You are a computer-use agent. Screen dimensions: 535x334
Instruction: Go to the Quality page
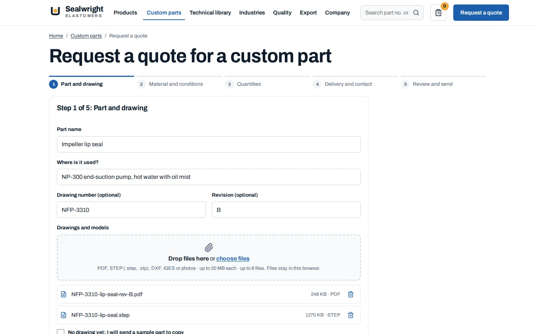[282, 13]
